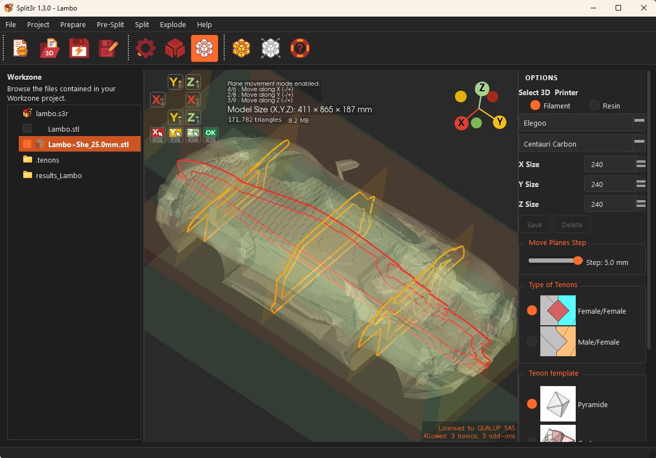The height and width of the screenshot is (458, 656).
Task: Click the yellow split cubes icon
Action: pyautogui.click(x=241, y=48)
